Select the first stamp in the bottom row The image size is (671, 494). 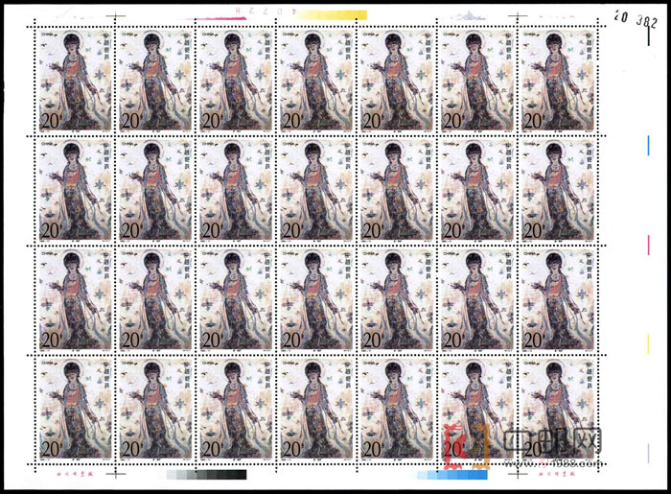pyautogui.click(x=69, y=408)
